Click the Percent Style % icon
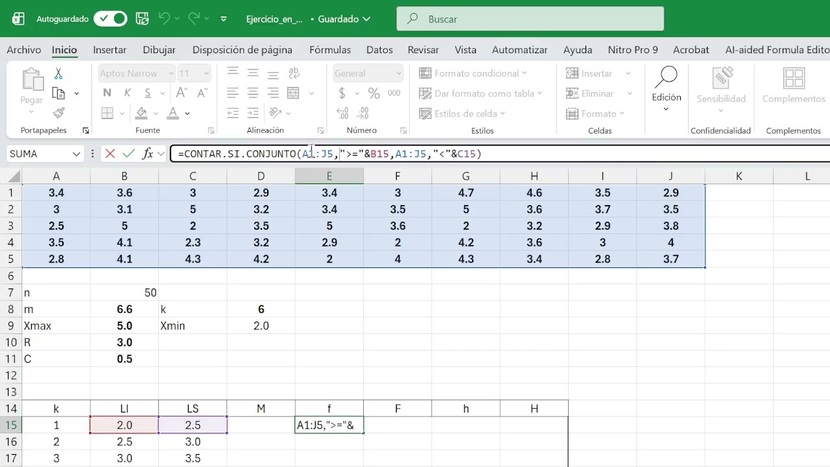The width and height of the screenshot is (830, 467). pyautogui.click(x=374, y=93)
